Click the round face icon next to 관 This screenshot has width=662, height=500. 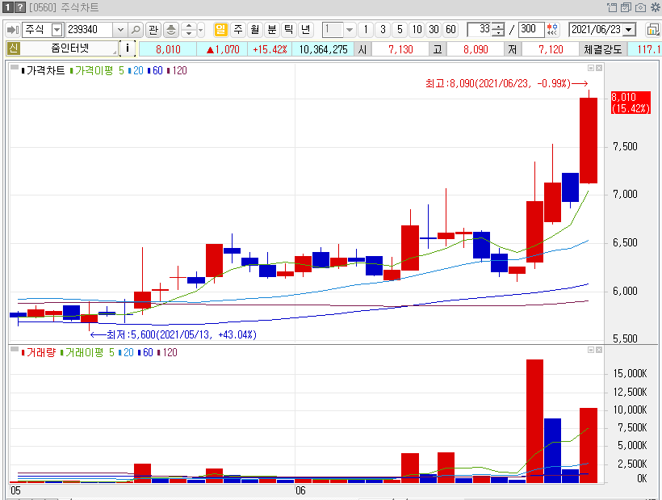pyautogui.click(x=171, y=30)
